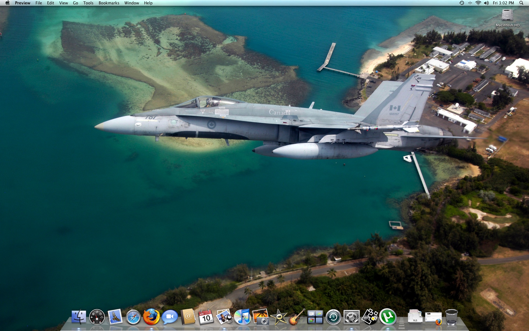529x331 pixels.
Task: Open the Safari compass icon
Action: click(133, 317)
